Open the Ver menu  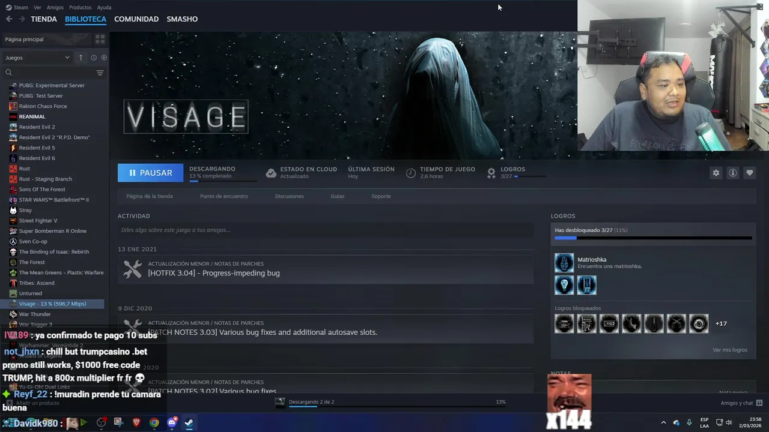[37, 7]
